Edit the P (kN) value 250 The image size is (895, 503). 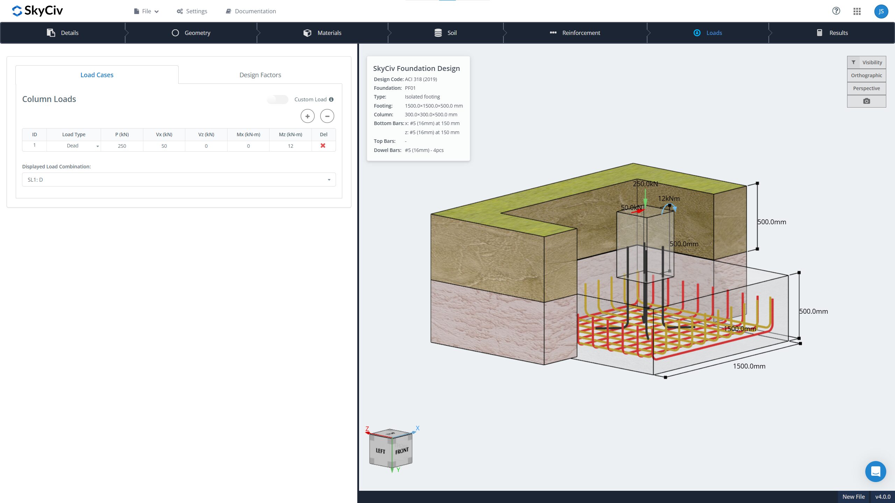122,146
